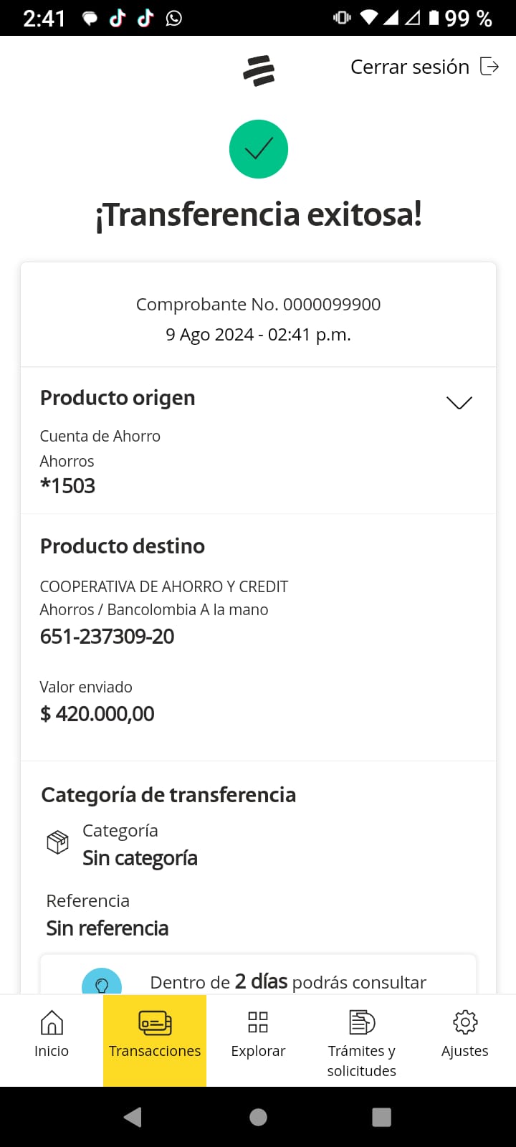The width and height of the screenshot is (516, 1147).
Task: Tap the Inicio house icon
Action: (x=52, y=1022)
